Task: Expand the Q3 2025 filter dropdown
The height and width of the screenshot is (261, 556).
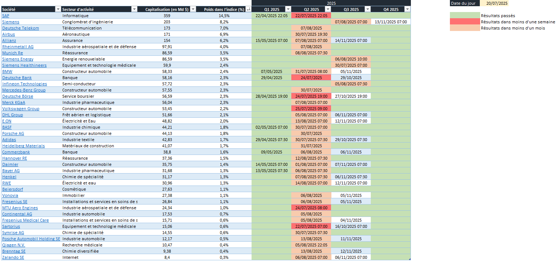Action: pos(368,9)
